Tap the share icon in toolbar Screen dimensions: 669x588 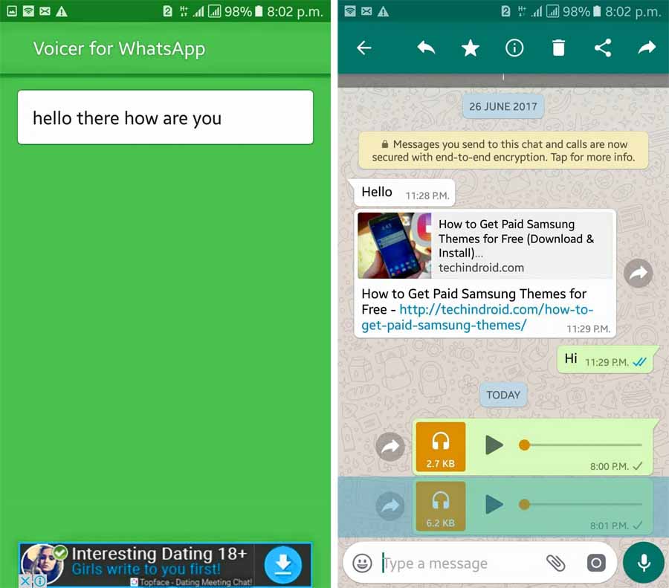(603, 48)
